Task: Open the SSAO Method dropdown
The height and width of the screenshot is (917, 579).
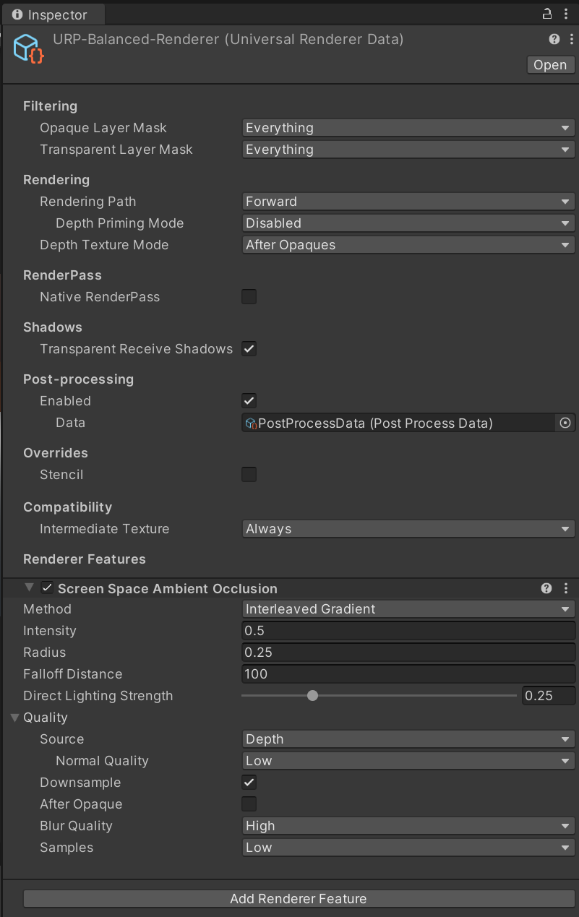Action: (x=408, y=609)
